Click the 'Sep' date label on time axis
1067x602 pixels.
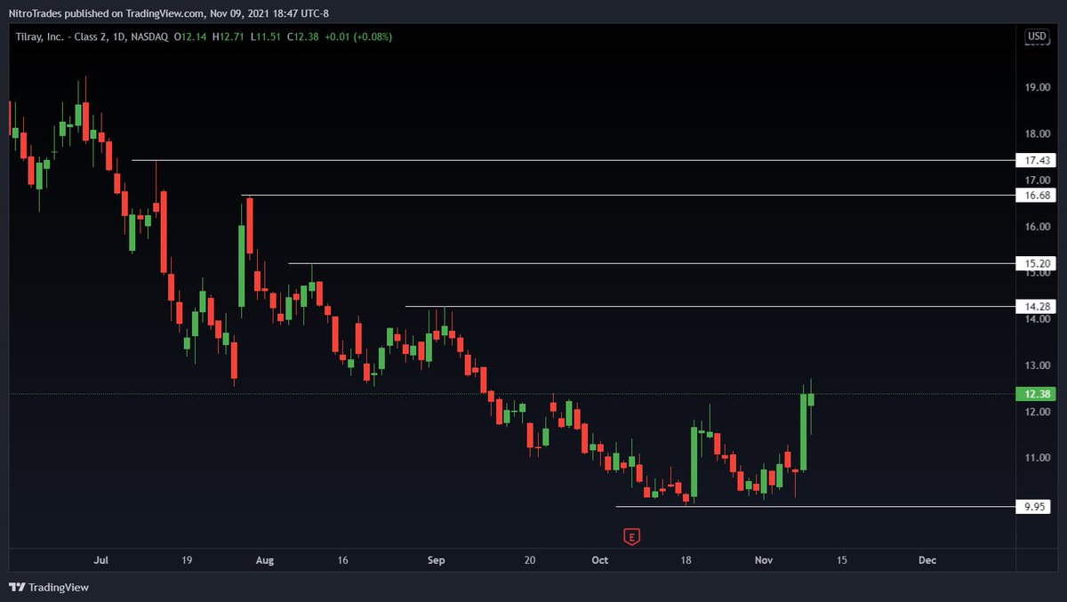pos(436,560)
